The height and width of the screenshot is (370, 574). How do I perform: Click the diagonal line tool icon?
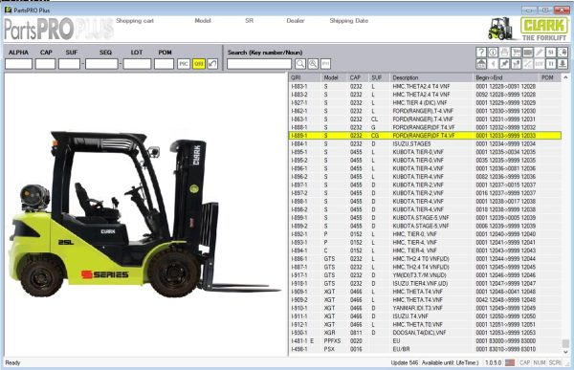point(527,64)
